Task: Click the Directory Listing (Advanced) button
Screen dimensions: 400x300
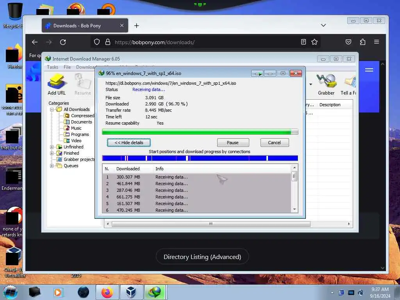Action: [x=202, y=257]
